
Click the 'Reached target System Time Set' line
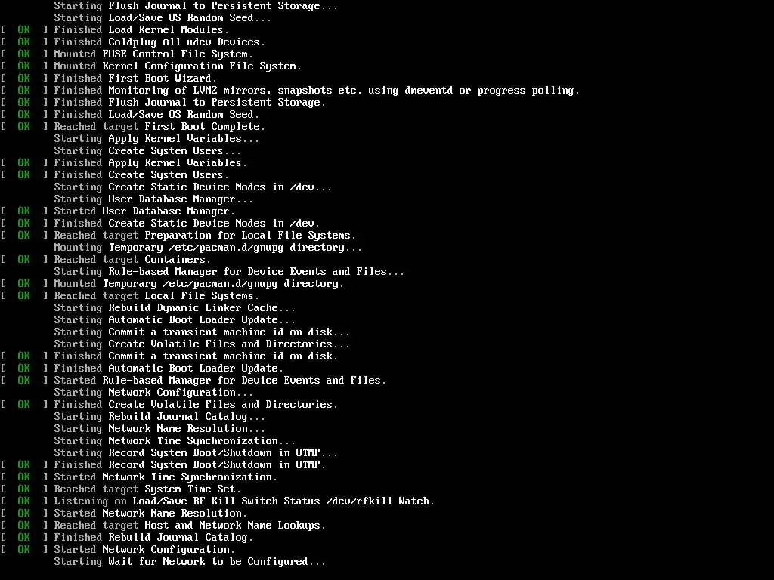[x=121, y=489]
